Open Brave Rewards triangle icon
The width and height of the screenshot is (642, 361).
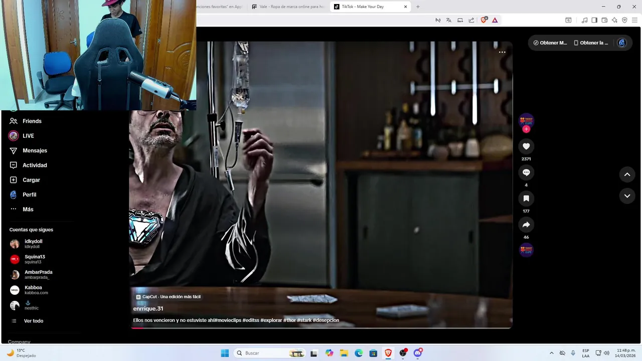(x=495, y=20)
